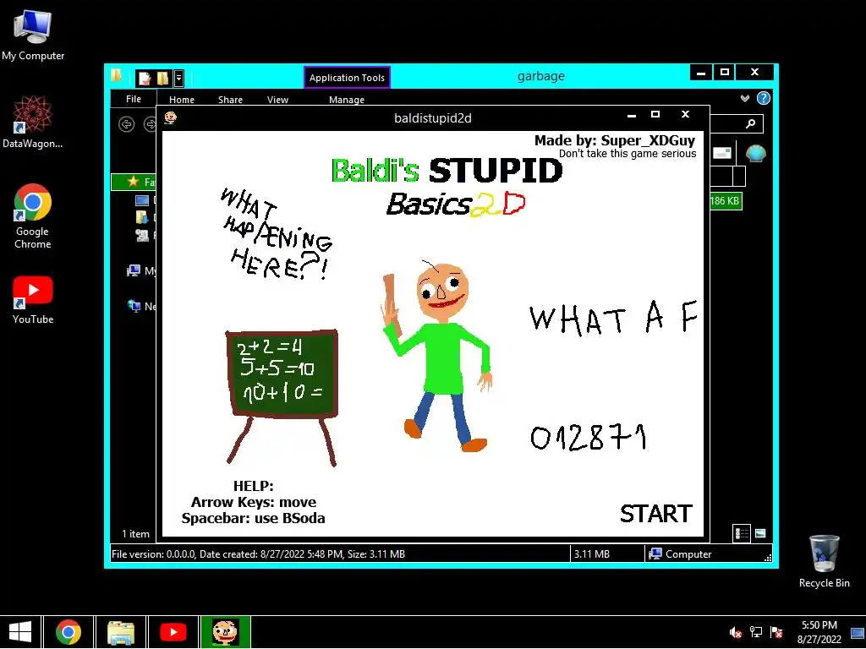
Task: Click the 1 item status text
Action: click(136, 534)
